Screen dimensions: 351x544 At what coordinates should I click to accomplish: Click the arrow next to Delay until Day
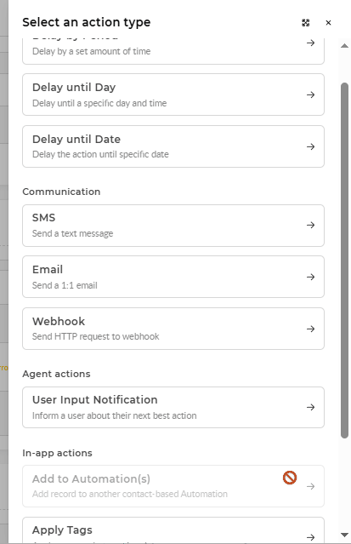[310, 94]
